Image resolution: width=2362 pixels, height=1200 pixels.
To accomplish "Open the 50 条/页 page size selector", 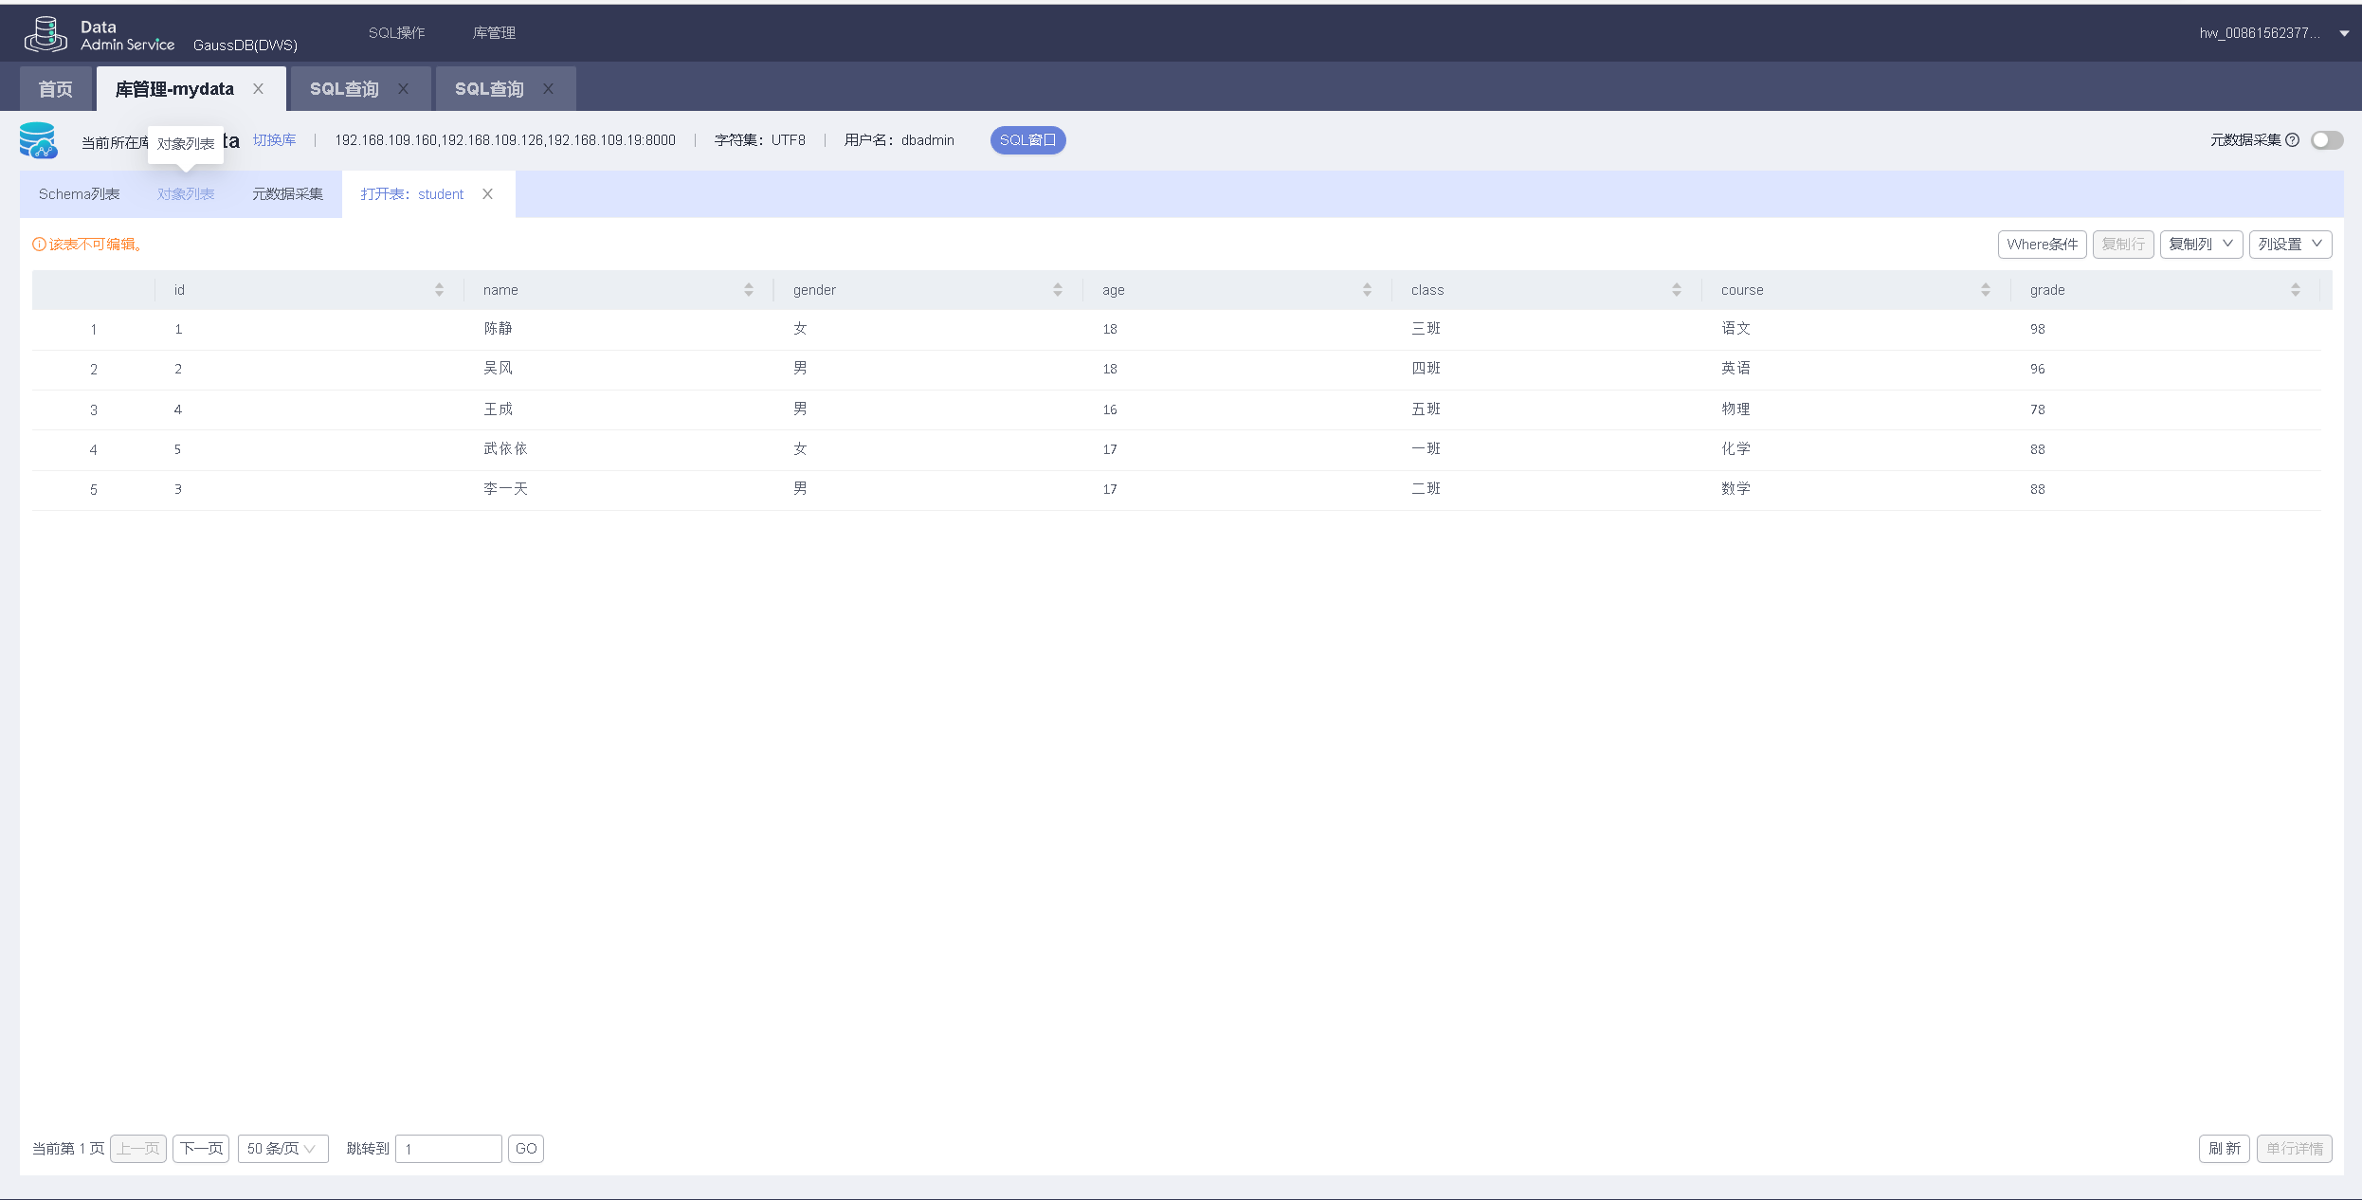I will pyautogui.click(x=282, y=1149).
